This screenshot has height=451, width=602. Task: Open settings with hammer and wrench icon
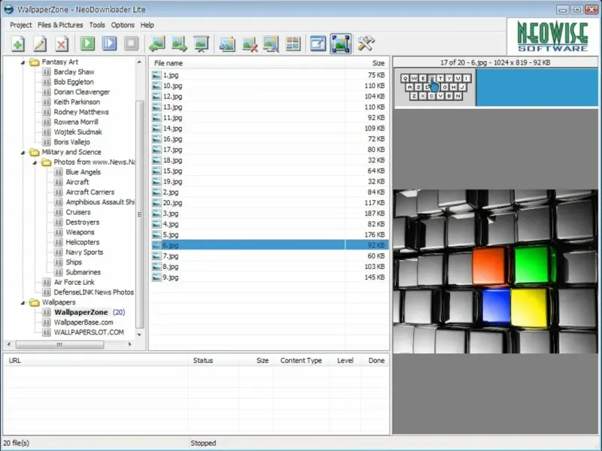point(366,44)
